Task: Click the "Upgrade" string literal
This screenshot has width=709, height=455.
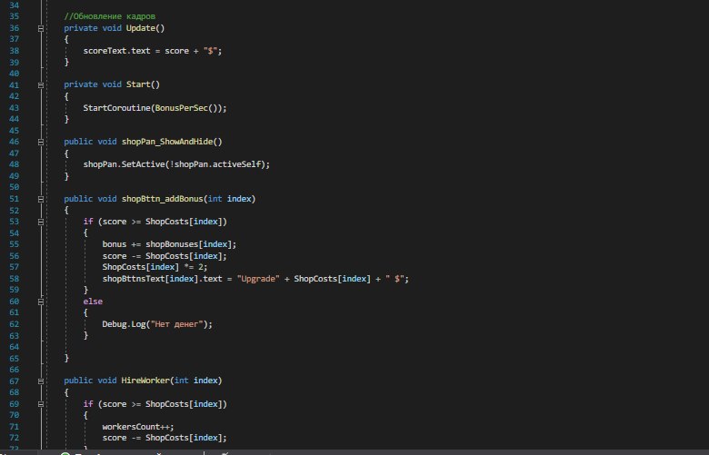Action: [x=258, y=279]
